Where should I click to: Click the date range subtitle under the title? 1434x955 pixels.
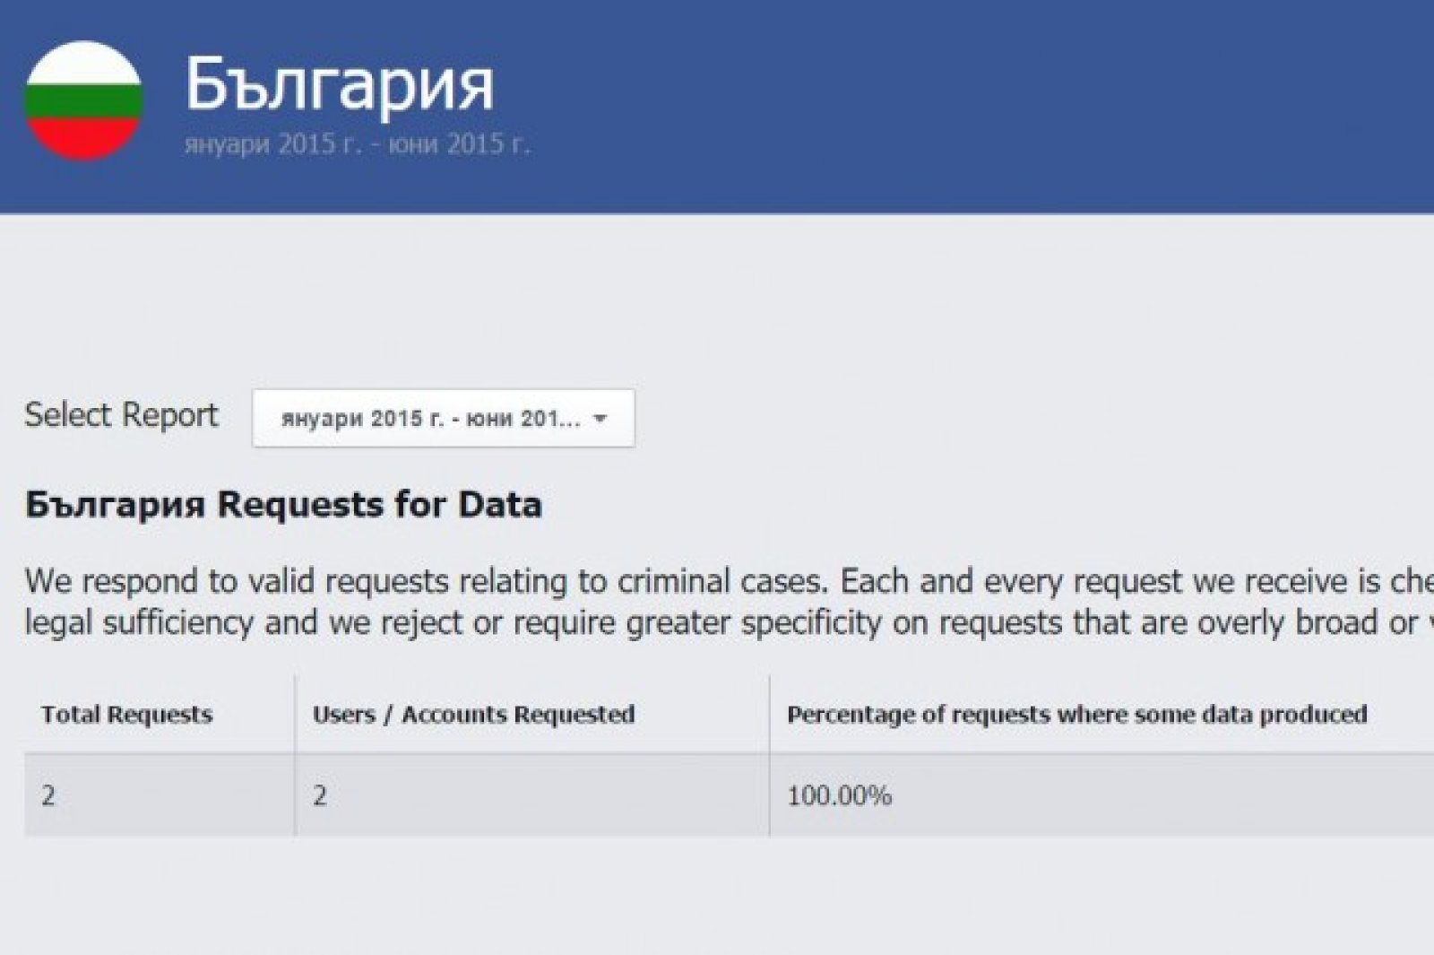coord(357,144)
